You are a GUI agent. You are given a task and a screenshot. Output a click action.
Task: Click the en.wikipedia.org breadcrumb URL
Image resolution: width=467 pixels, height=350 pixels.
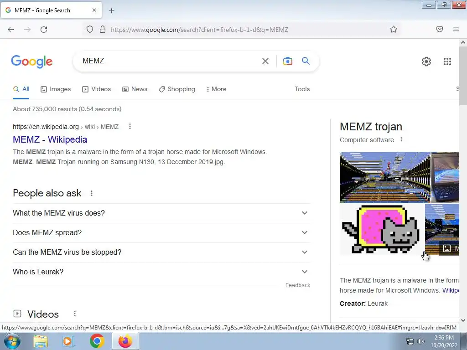pyautogui.click(x=66, y=127)
